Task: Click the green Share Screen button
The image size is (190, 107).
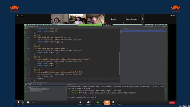Action: click(98, 103)
